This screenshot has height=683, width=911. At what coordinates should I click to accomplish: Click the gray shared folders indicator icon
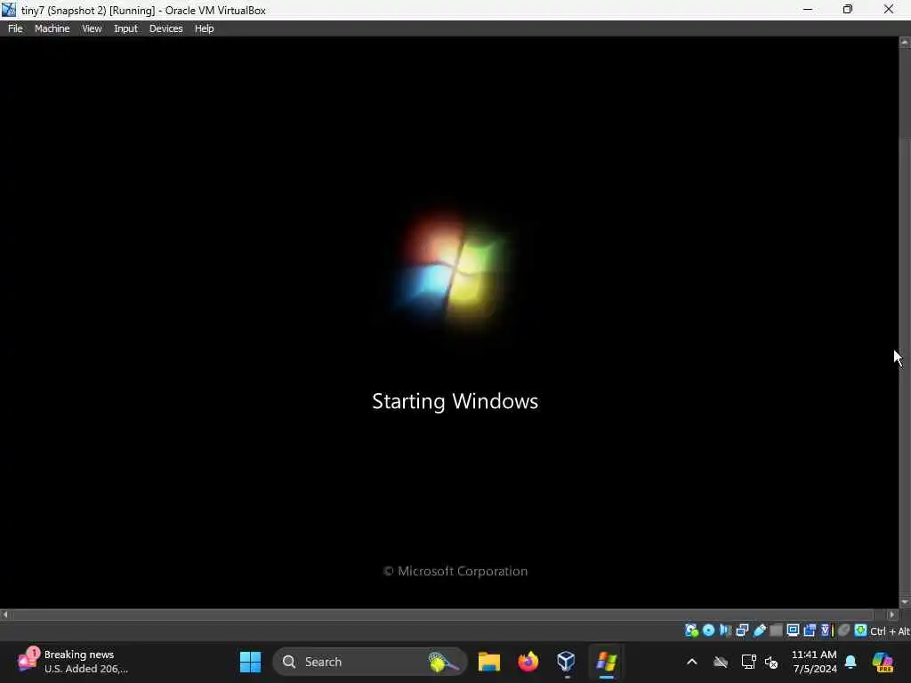point(776,631)
